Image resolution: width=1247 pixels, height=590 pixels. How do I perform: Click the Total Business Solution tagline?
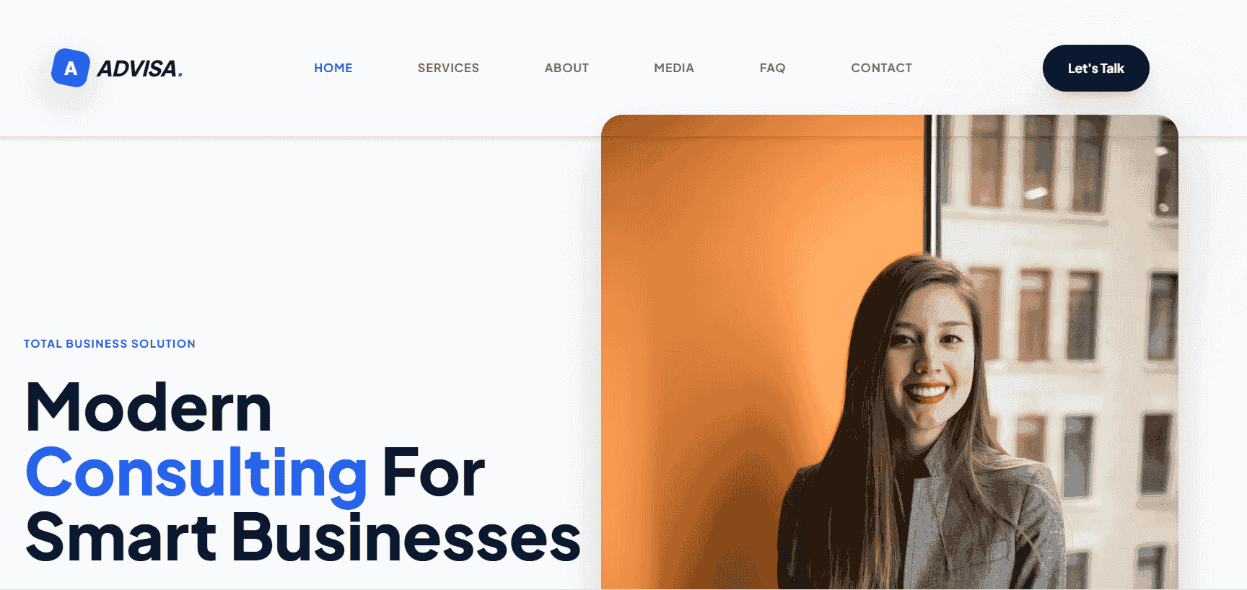(x=110, y=344)
